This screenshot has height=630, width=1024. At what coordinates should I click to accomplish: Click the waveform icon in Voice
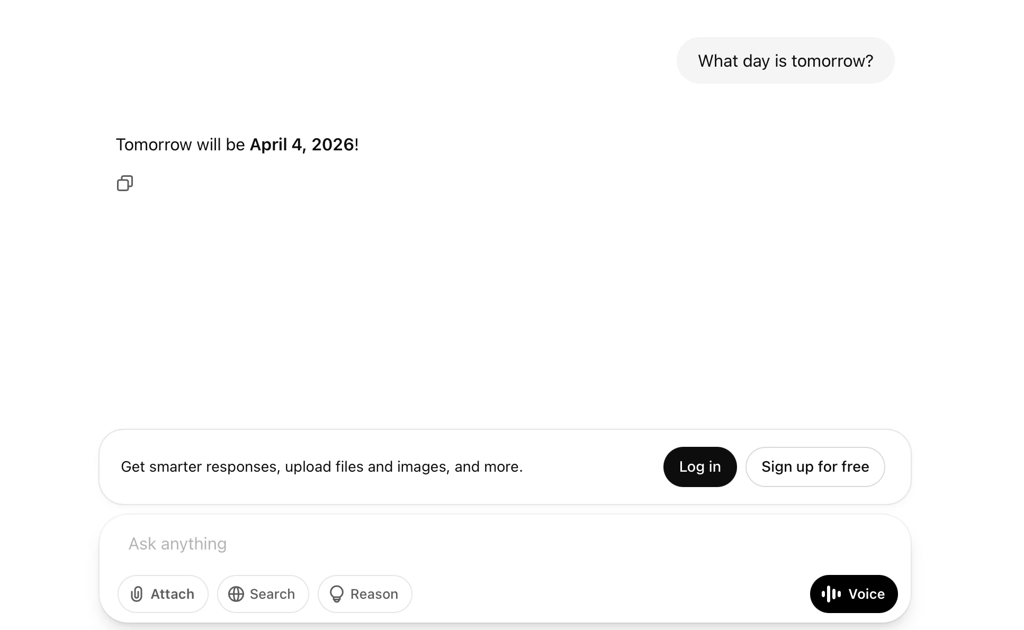coord(831,594)
